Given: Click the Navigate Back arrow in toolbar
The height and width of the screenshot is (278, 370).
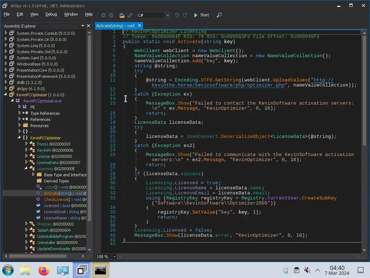Looking at the screenshot, I should (103, 15).
